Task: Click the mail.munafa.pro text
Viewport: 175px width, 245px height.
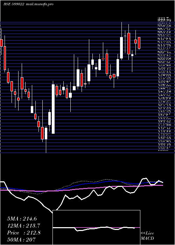Action: tap(39, 4)
